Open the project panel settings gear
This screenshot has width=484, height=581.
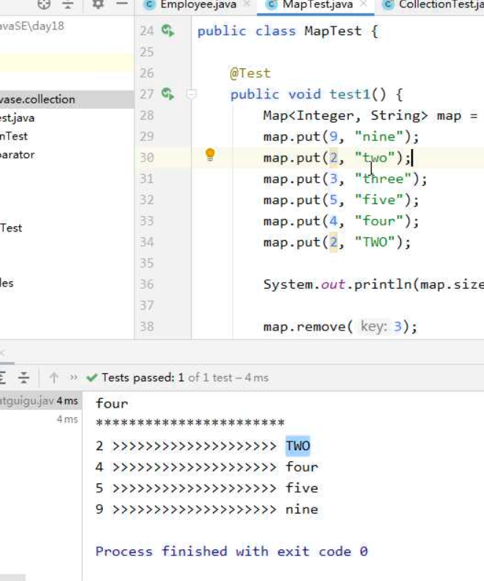[x=98, y=4]
